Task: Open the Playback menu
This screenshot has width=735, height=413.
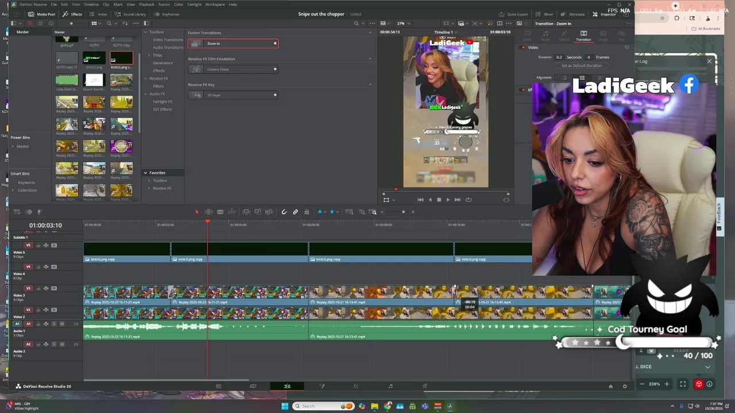Action: click(x=146, y=4)
